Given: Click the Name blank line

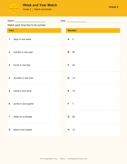Looking at the screenshot, I should pyautogui.click(x=30, y=21).
